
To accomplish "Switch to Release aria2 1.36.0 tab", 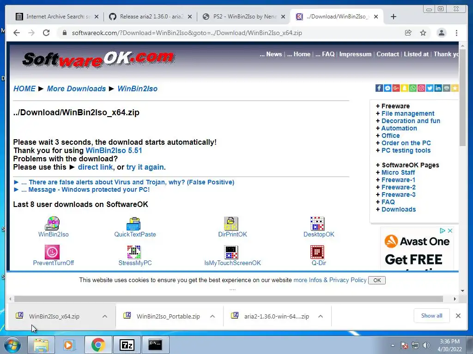I will click(150, 17).
